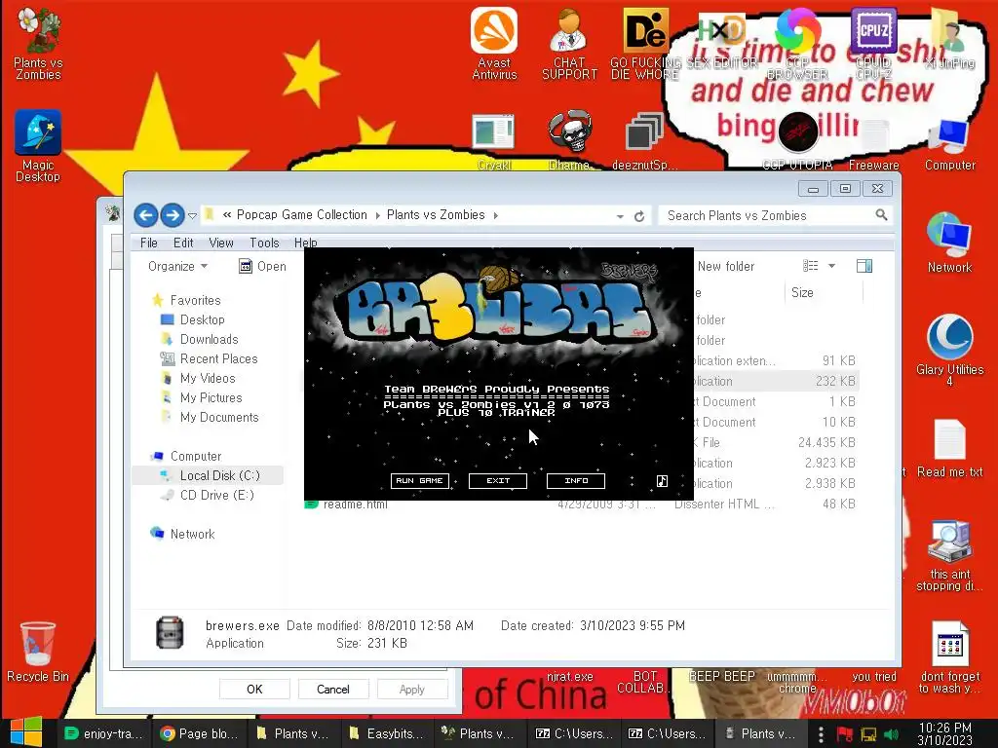Open the view options dropdown arrow
The image size is (998, 748).
[831, 266]
